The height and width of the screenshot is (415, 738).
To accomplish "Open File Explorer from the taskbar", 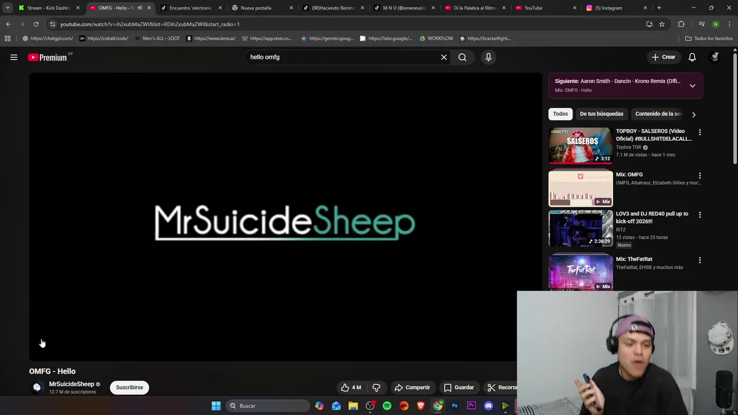I will click(x=353, y=406).
